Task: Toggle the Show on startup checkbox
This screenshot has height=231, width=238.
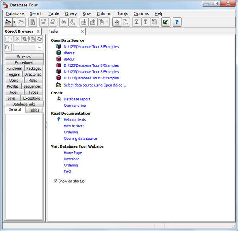Action: (x=56, y=181)
